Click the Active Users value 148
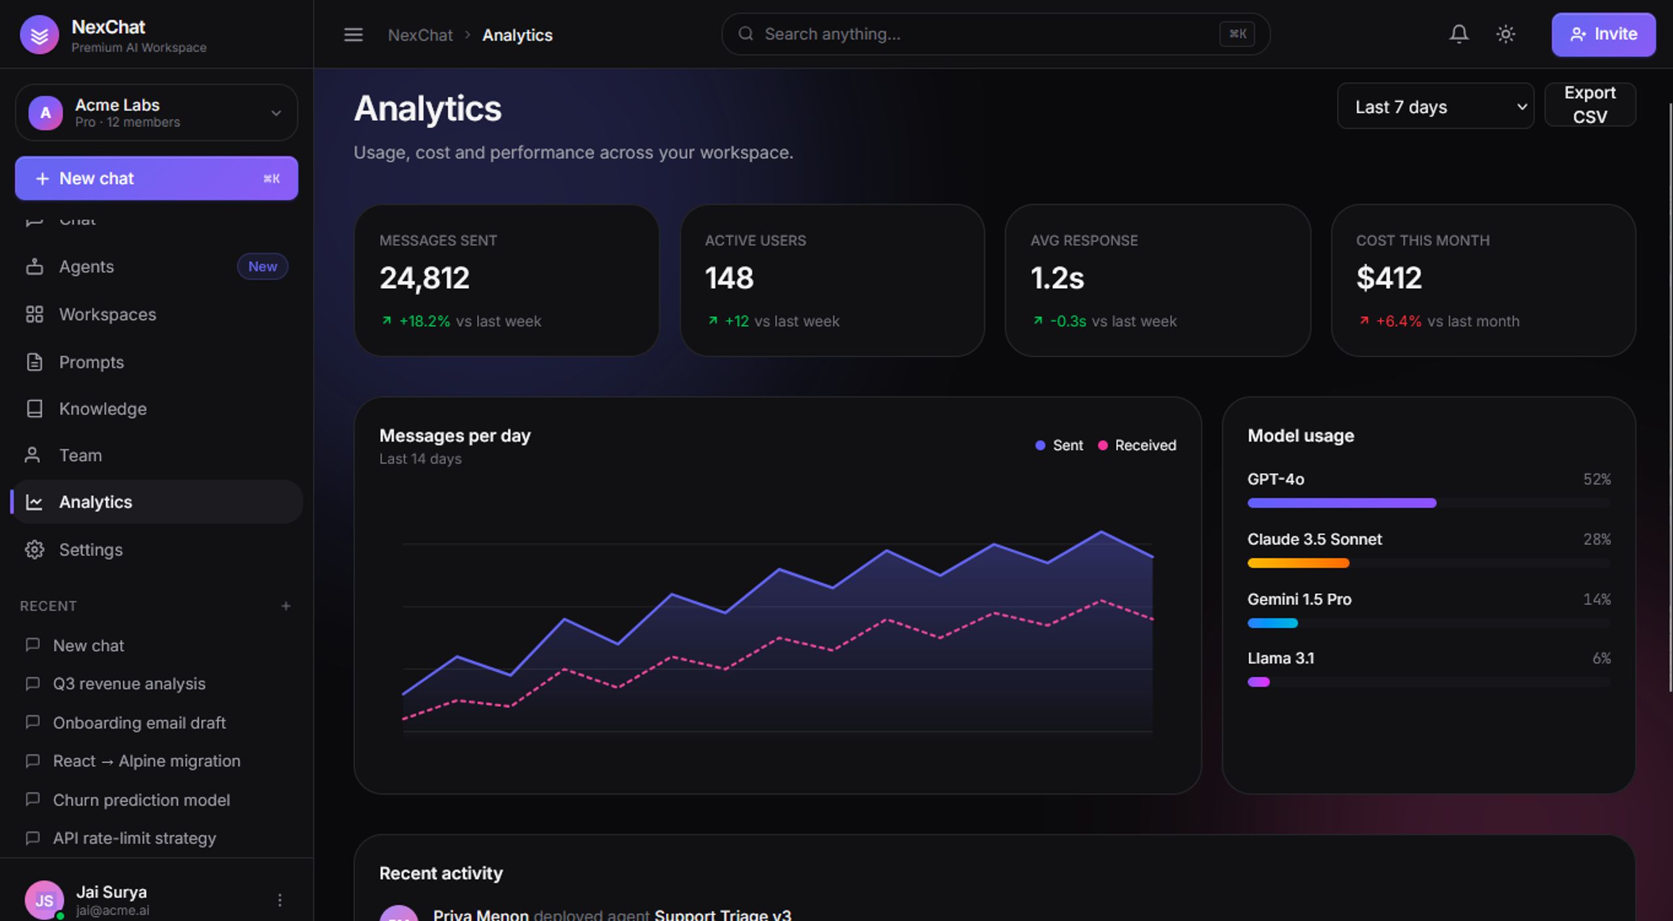This screenshot has width=1673, height=921. point(729,278)
